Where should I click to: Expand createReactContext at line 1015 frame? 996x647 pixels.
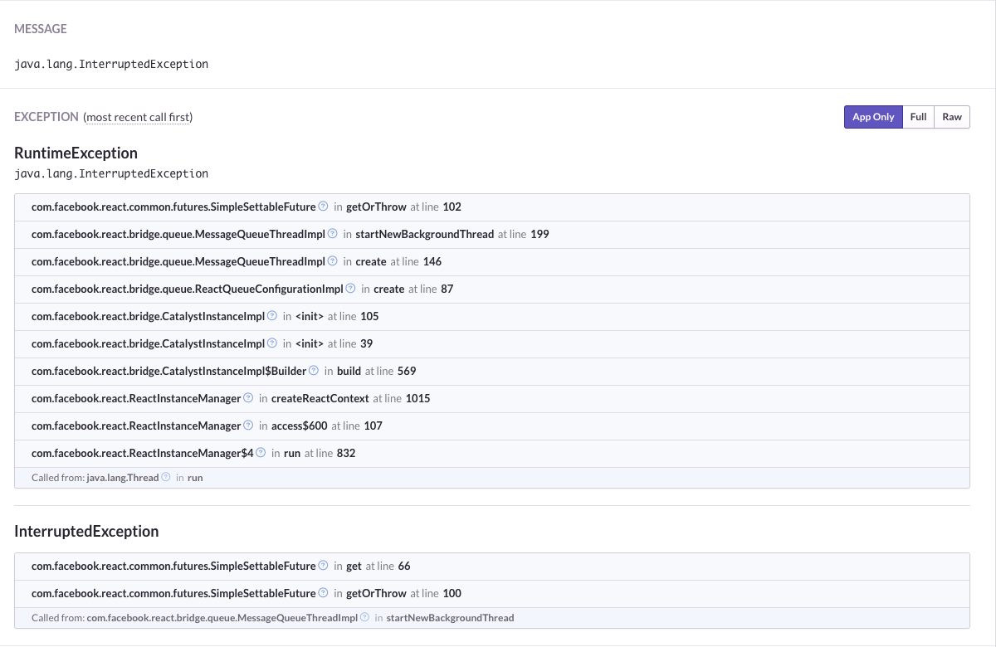click(492, 399)
